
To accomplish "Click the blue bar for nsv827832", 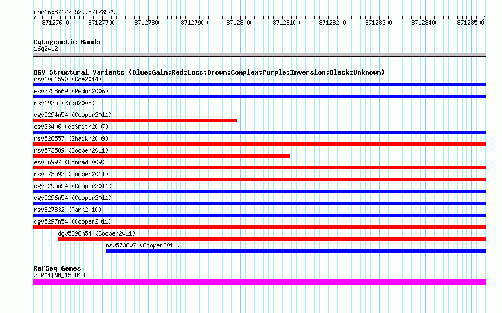I will (259, 215).
